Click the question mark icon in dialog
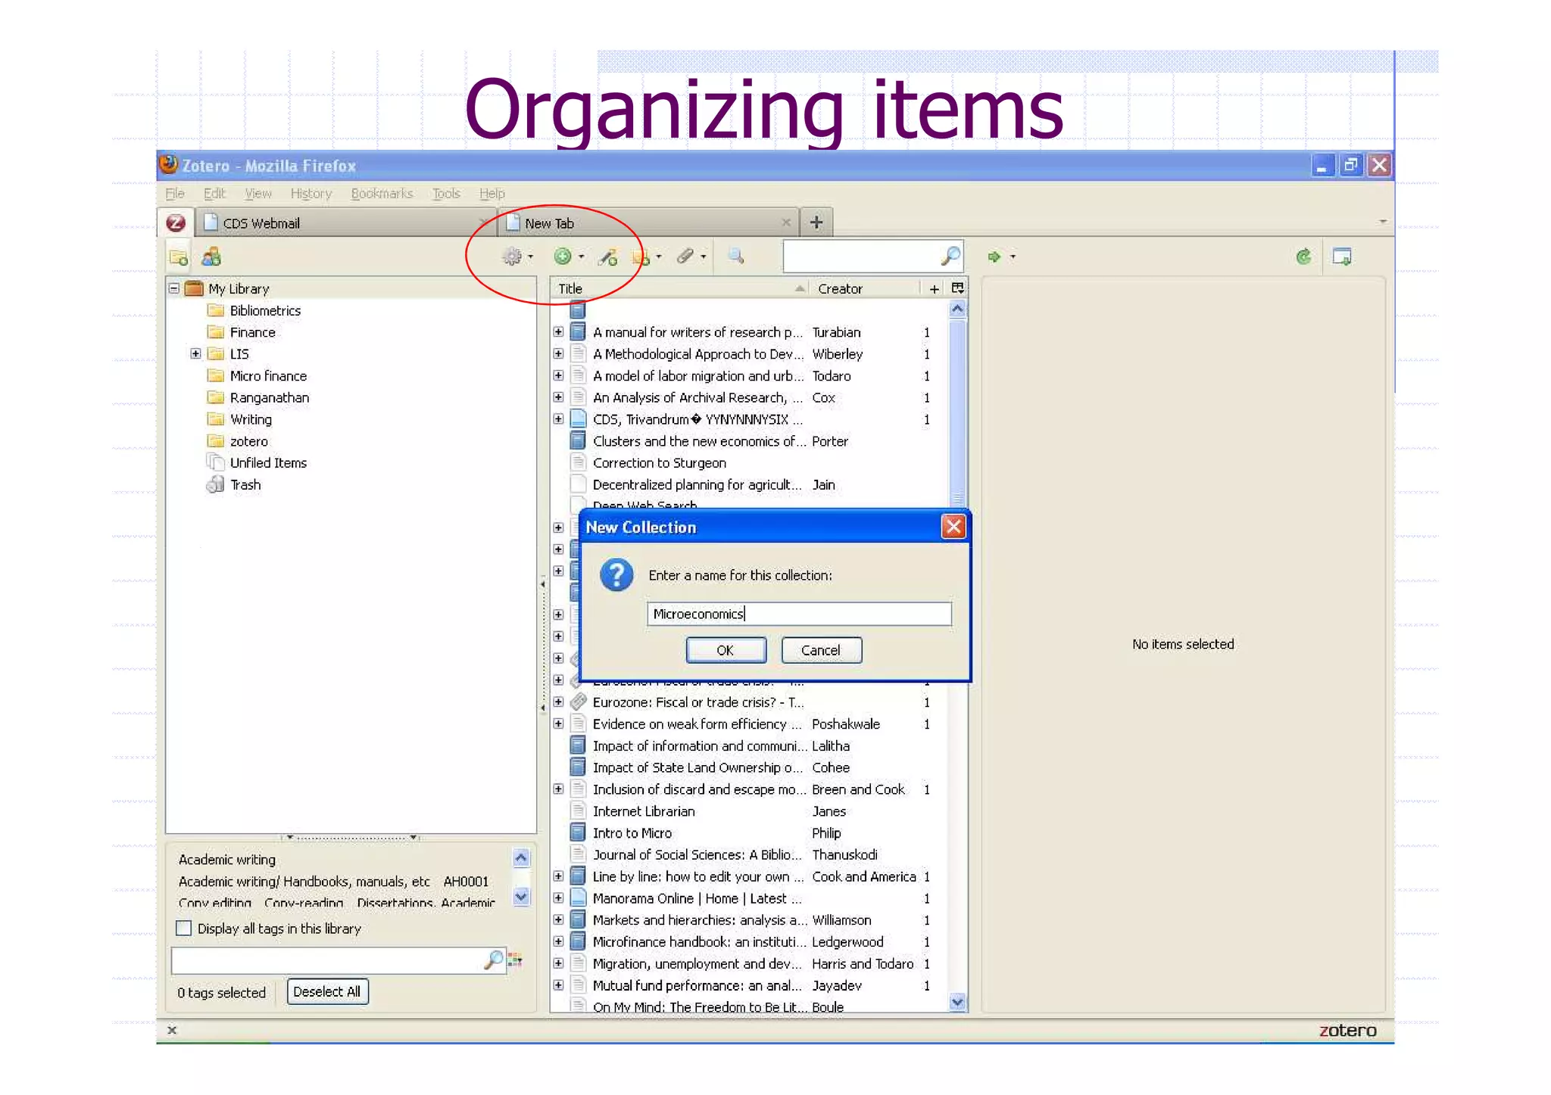Viewport: 1551px width, 1095px height. coord(616,575)
